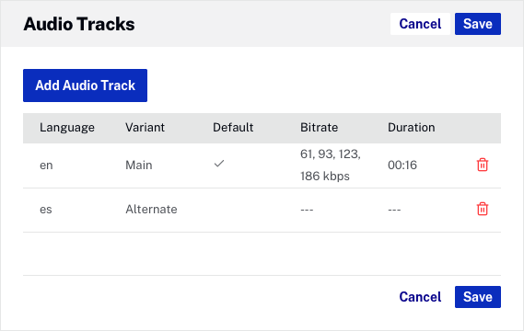
Task: Delete the es Alternate audio track
Action: [483, 210]
